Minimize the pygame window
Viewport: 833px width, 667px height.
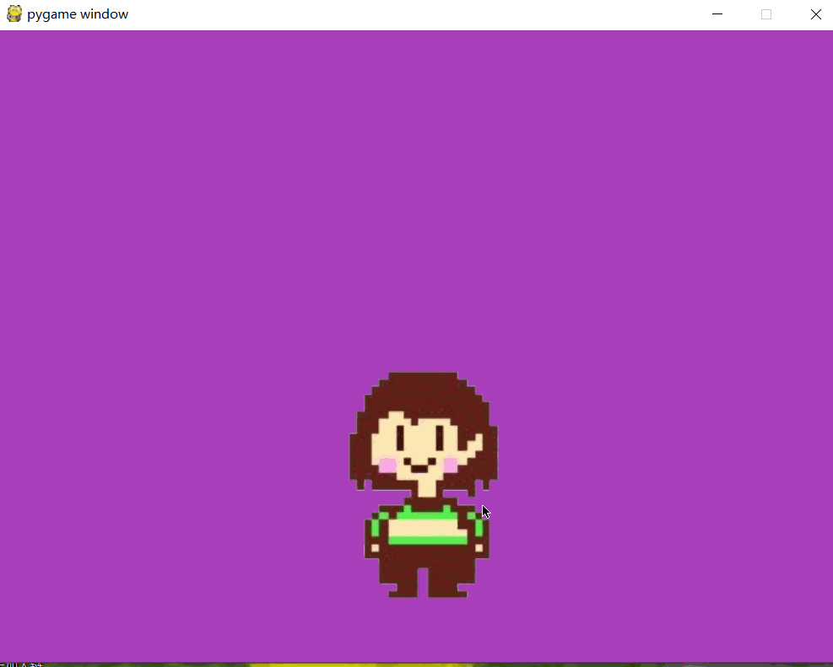(717, 14)
